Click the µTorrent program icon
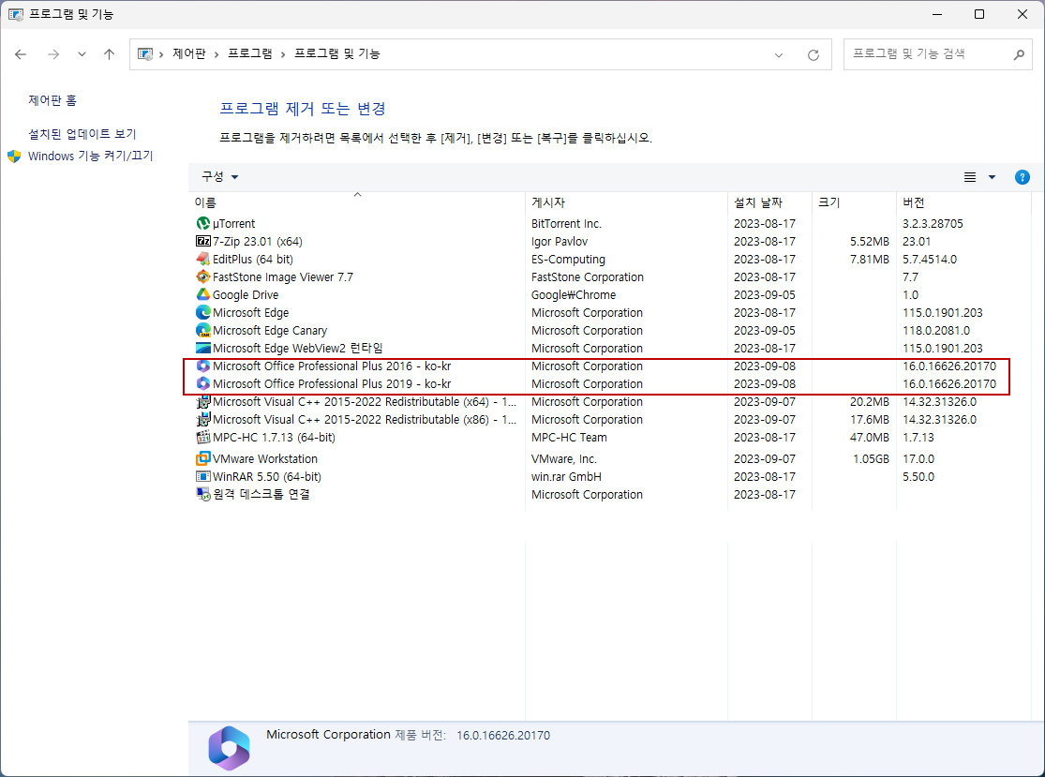This screenshot has width=1045, height=777. pos(203,223)
